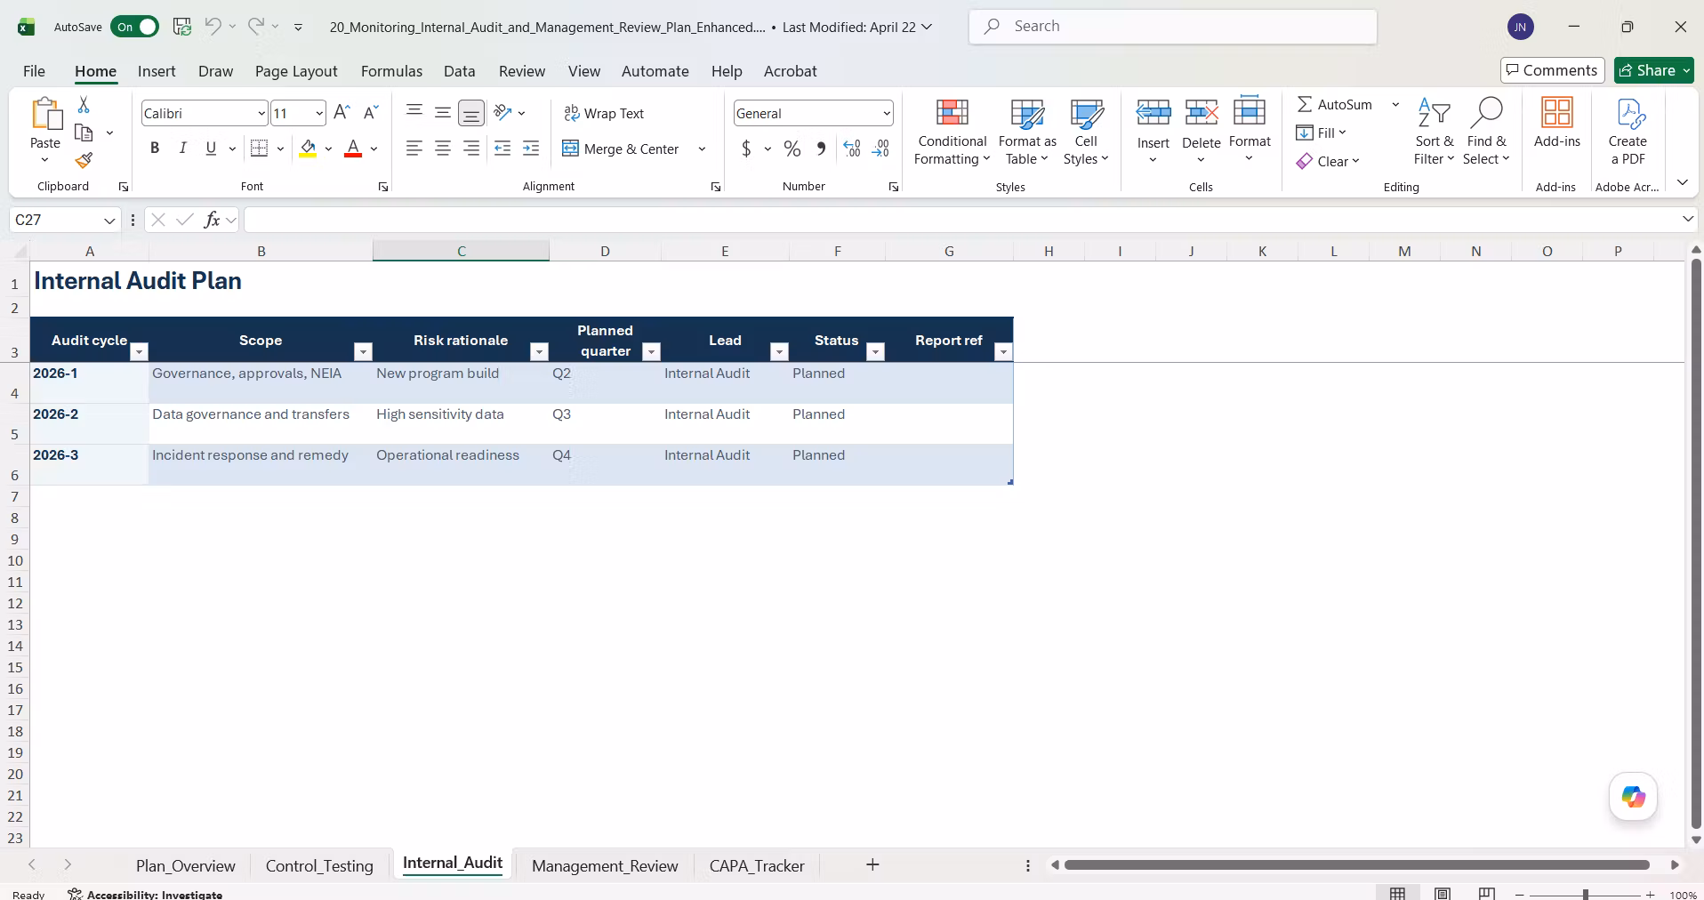Align text right
This screenshot has width=1704, height=900.
tap(471, 149)
